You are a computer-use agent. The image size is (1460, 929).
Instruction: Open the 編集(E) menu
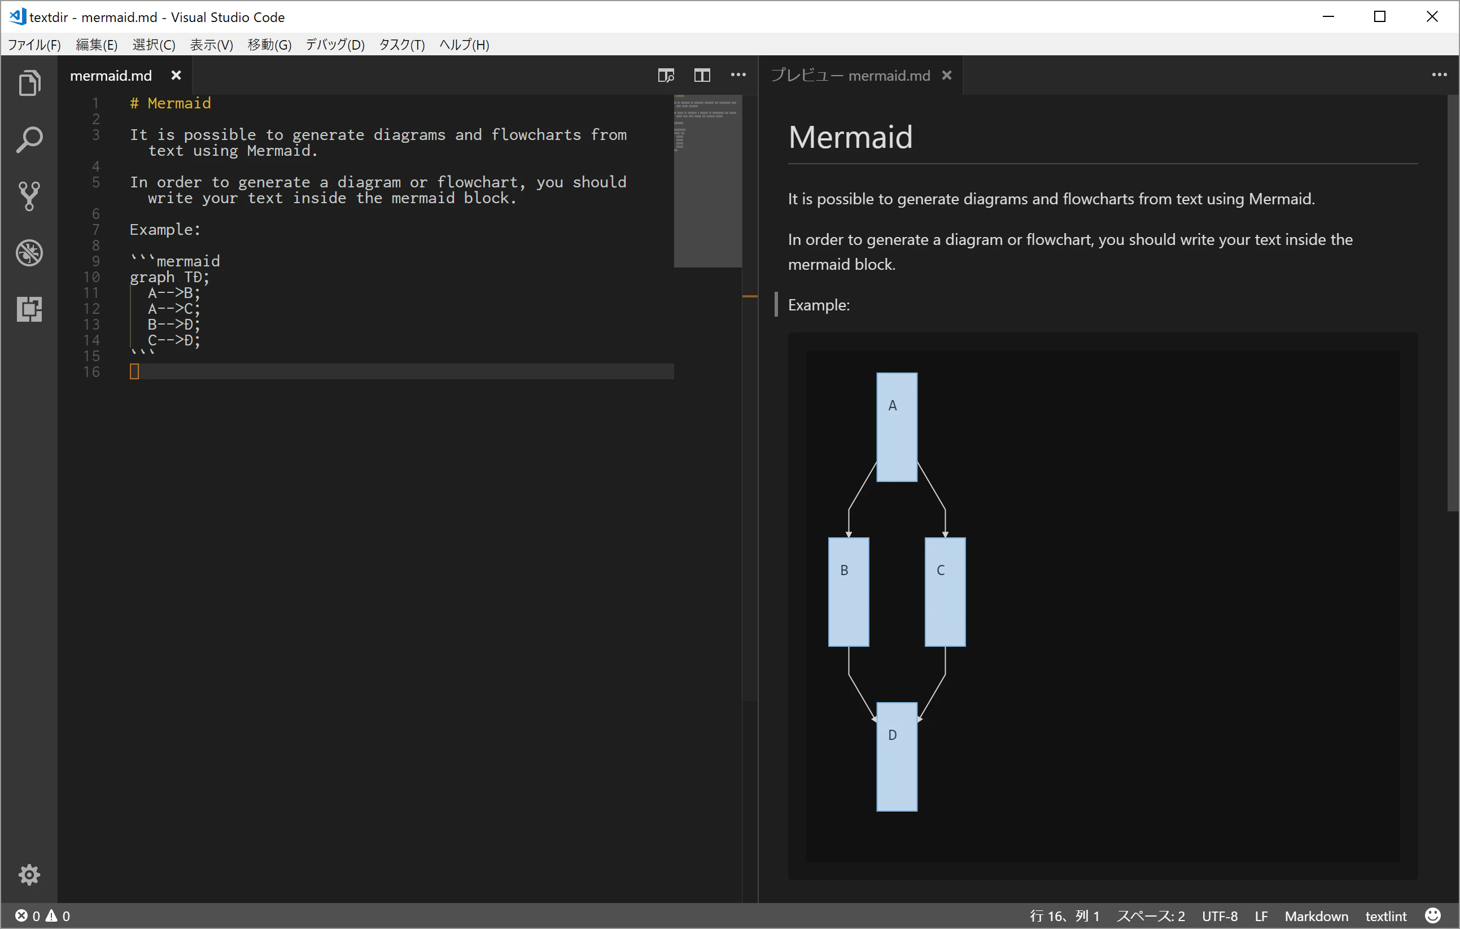point(97,45)
